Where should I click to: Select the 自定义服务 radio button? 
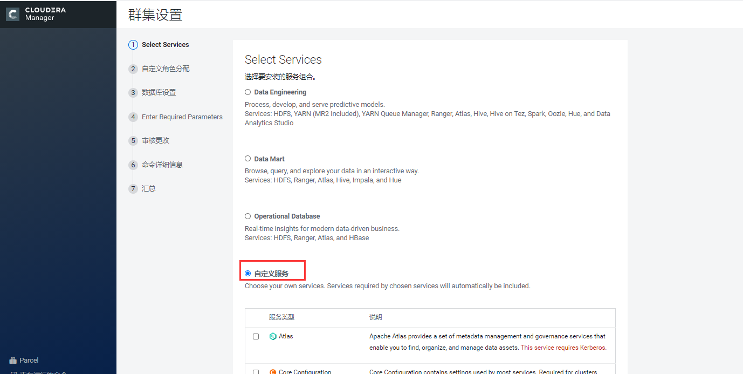coord(248,274)
